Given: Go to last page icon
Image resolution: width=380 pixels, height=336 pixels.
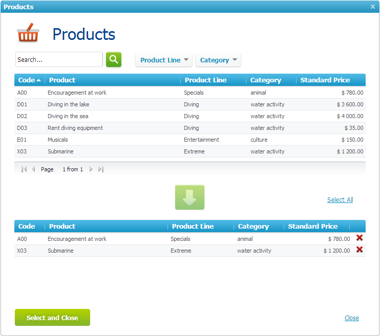Looking at the screenshot, I should point(101,169).
